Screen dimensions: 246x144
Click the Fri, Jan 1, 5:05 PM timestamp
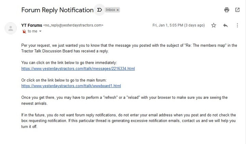[179, 25]
